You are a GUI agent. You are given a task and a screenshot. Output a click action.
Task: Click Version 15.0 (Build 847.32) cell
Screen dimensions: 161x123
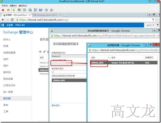tap(123, 63)
